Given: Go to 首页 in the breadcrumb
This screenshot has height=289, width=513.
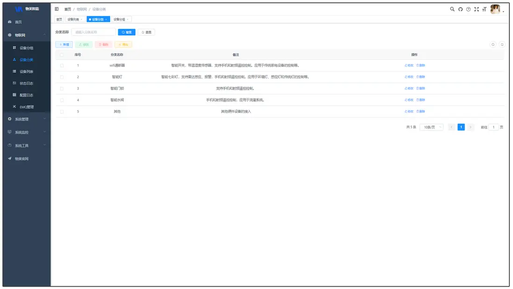Looking at the screenshot, I should coord(67,9).
